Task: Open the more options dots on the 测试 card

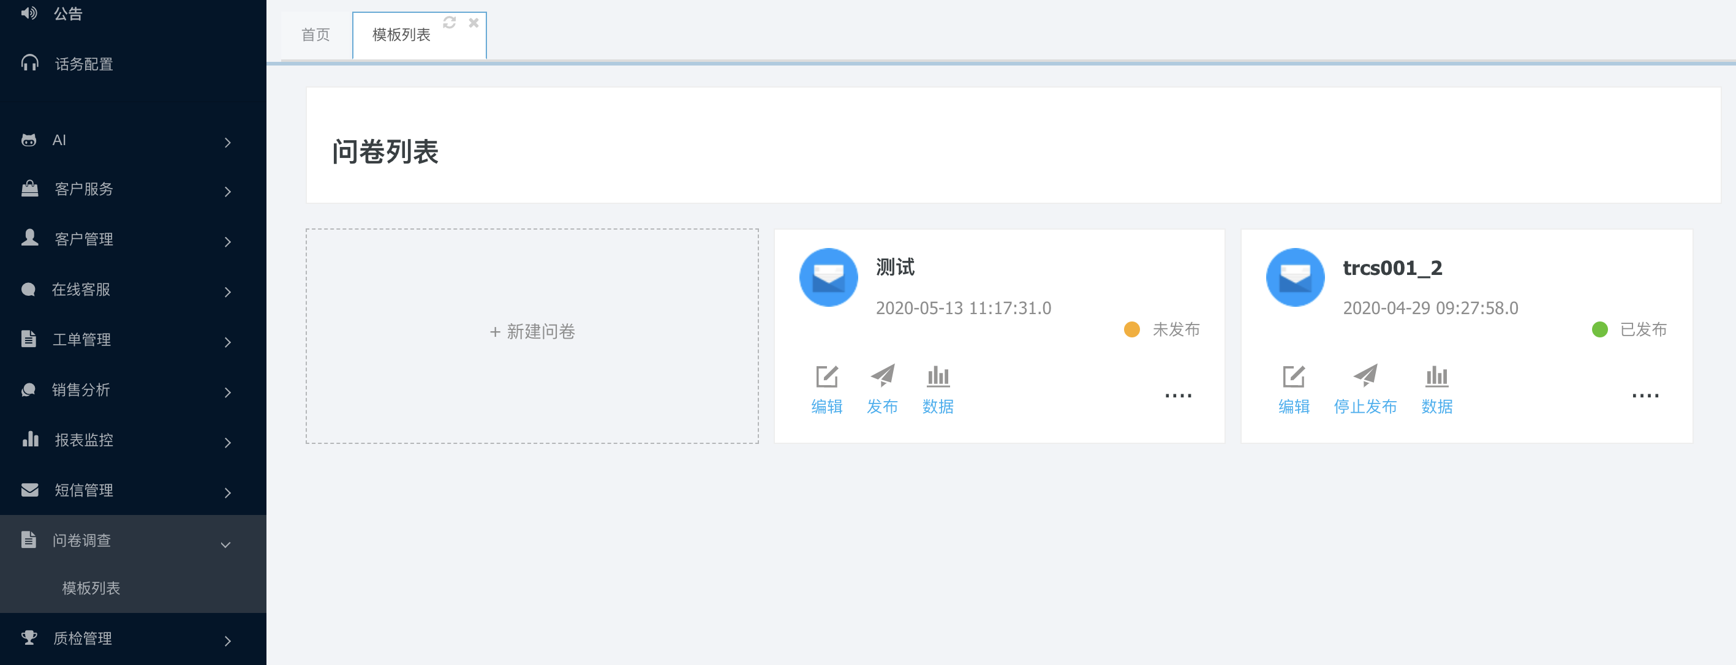Action: click(x=1178, y=396)
